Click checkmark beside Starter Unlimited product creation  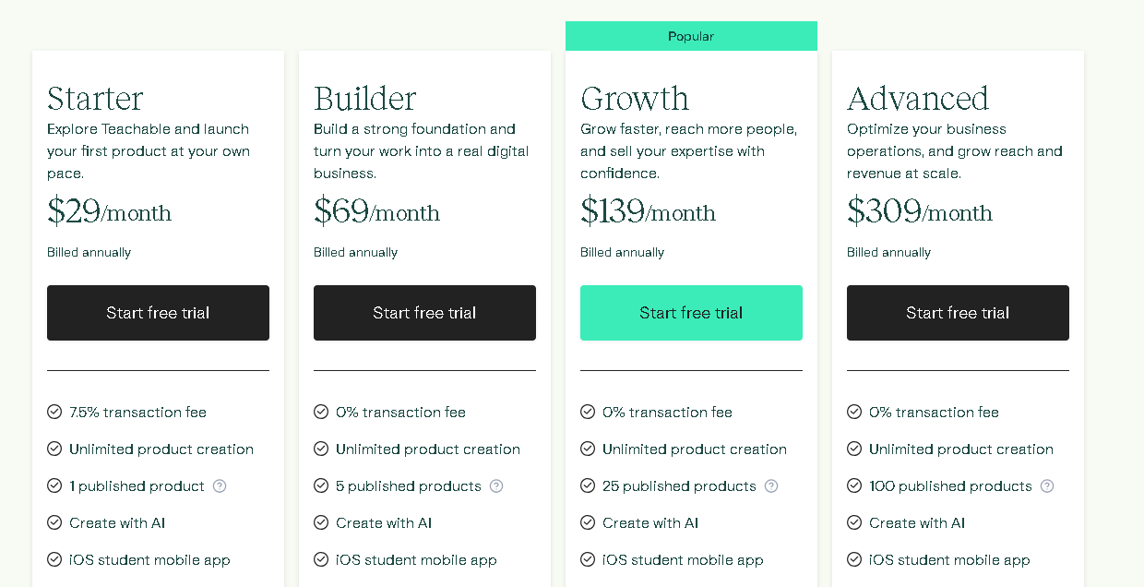coord(54,449)
